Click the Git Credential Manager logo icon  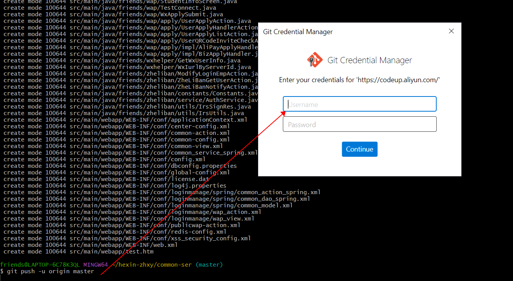[315, 60]
